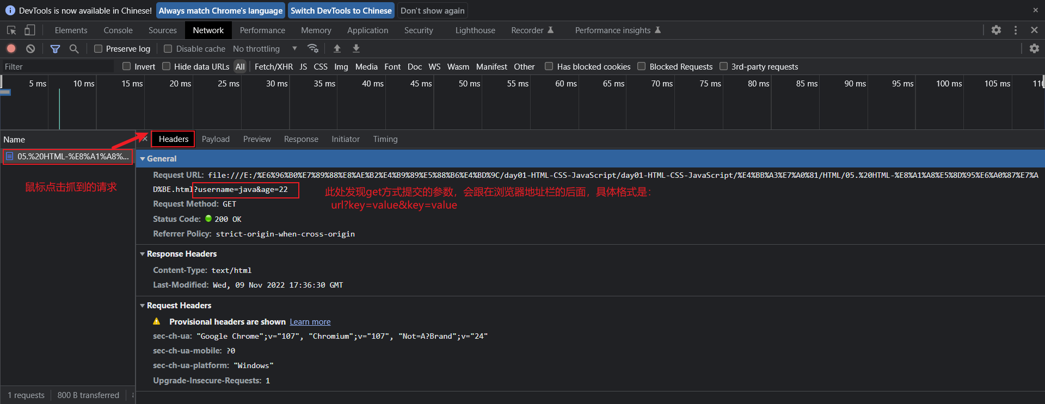Open the Initiator tab

pyautogui.click(x=346, y=139)
